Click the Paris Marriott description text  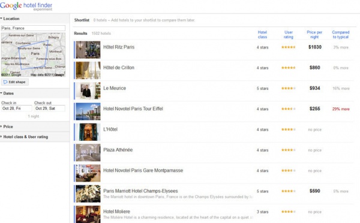(x=178, y=197)
